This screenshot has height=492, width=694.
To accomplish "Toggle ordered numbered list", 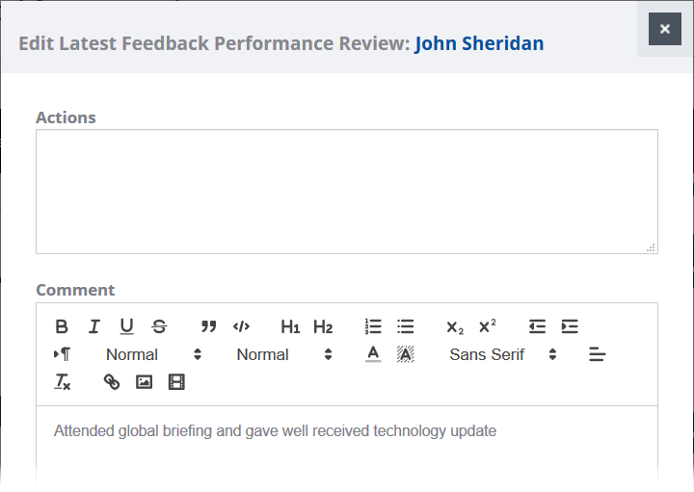I will pyautogui.click(x=373, y=326).
